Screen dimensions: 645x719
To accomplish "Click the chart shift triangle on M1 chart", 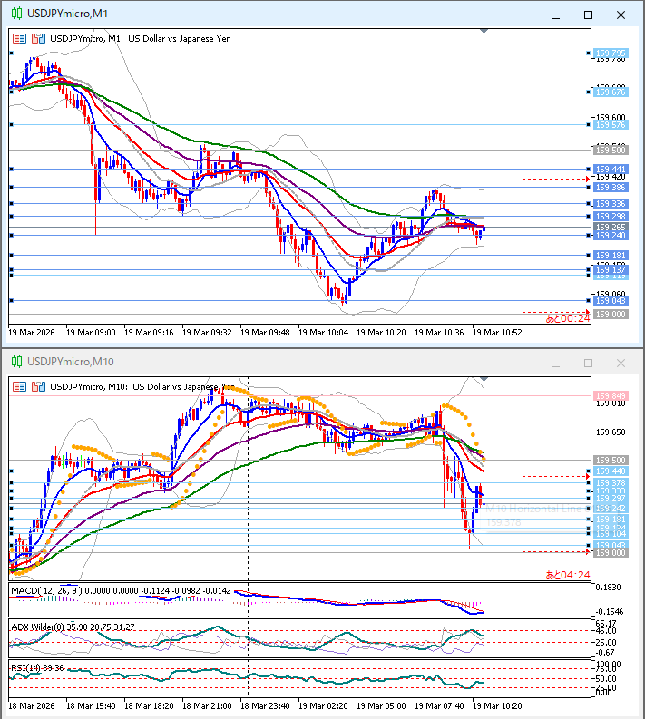I will click(483, 32).
